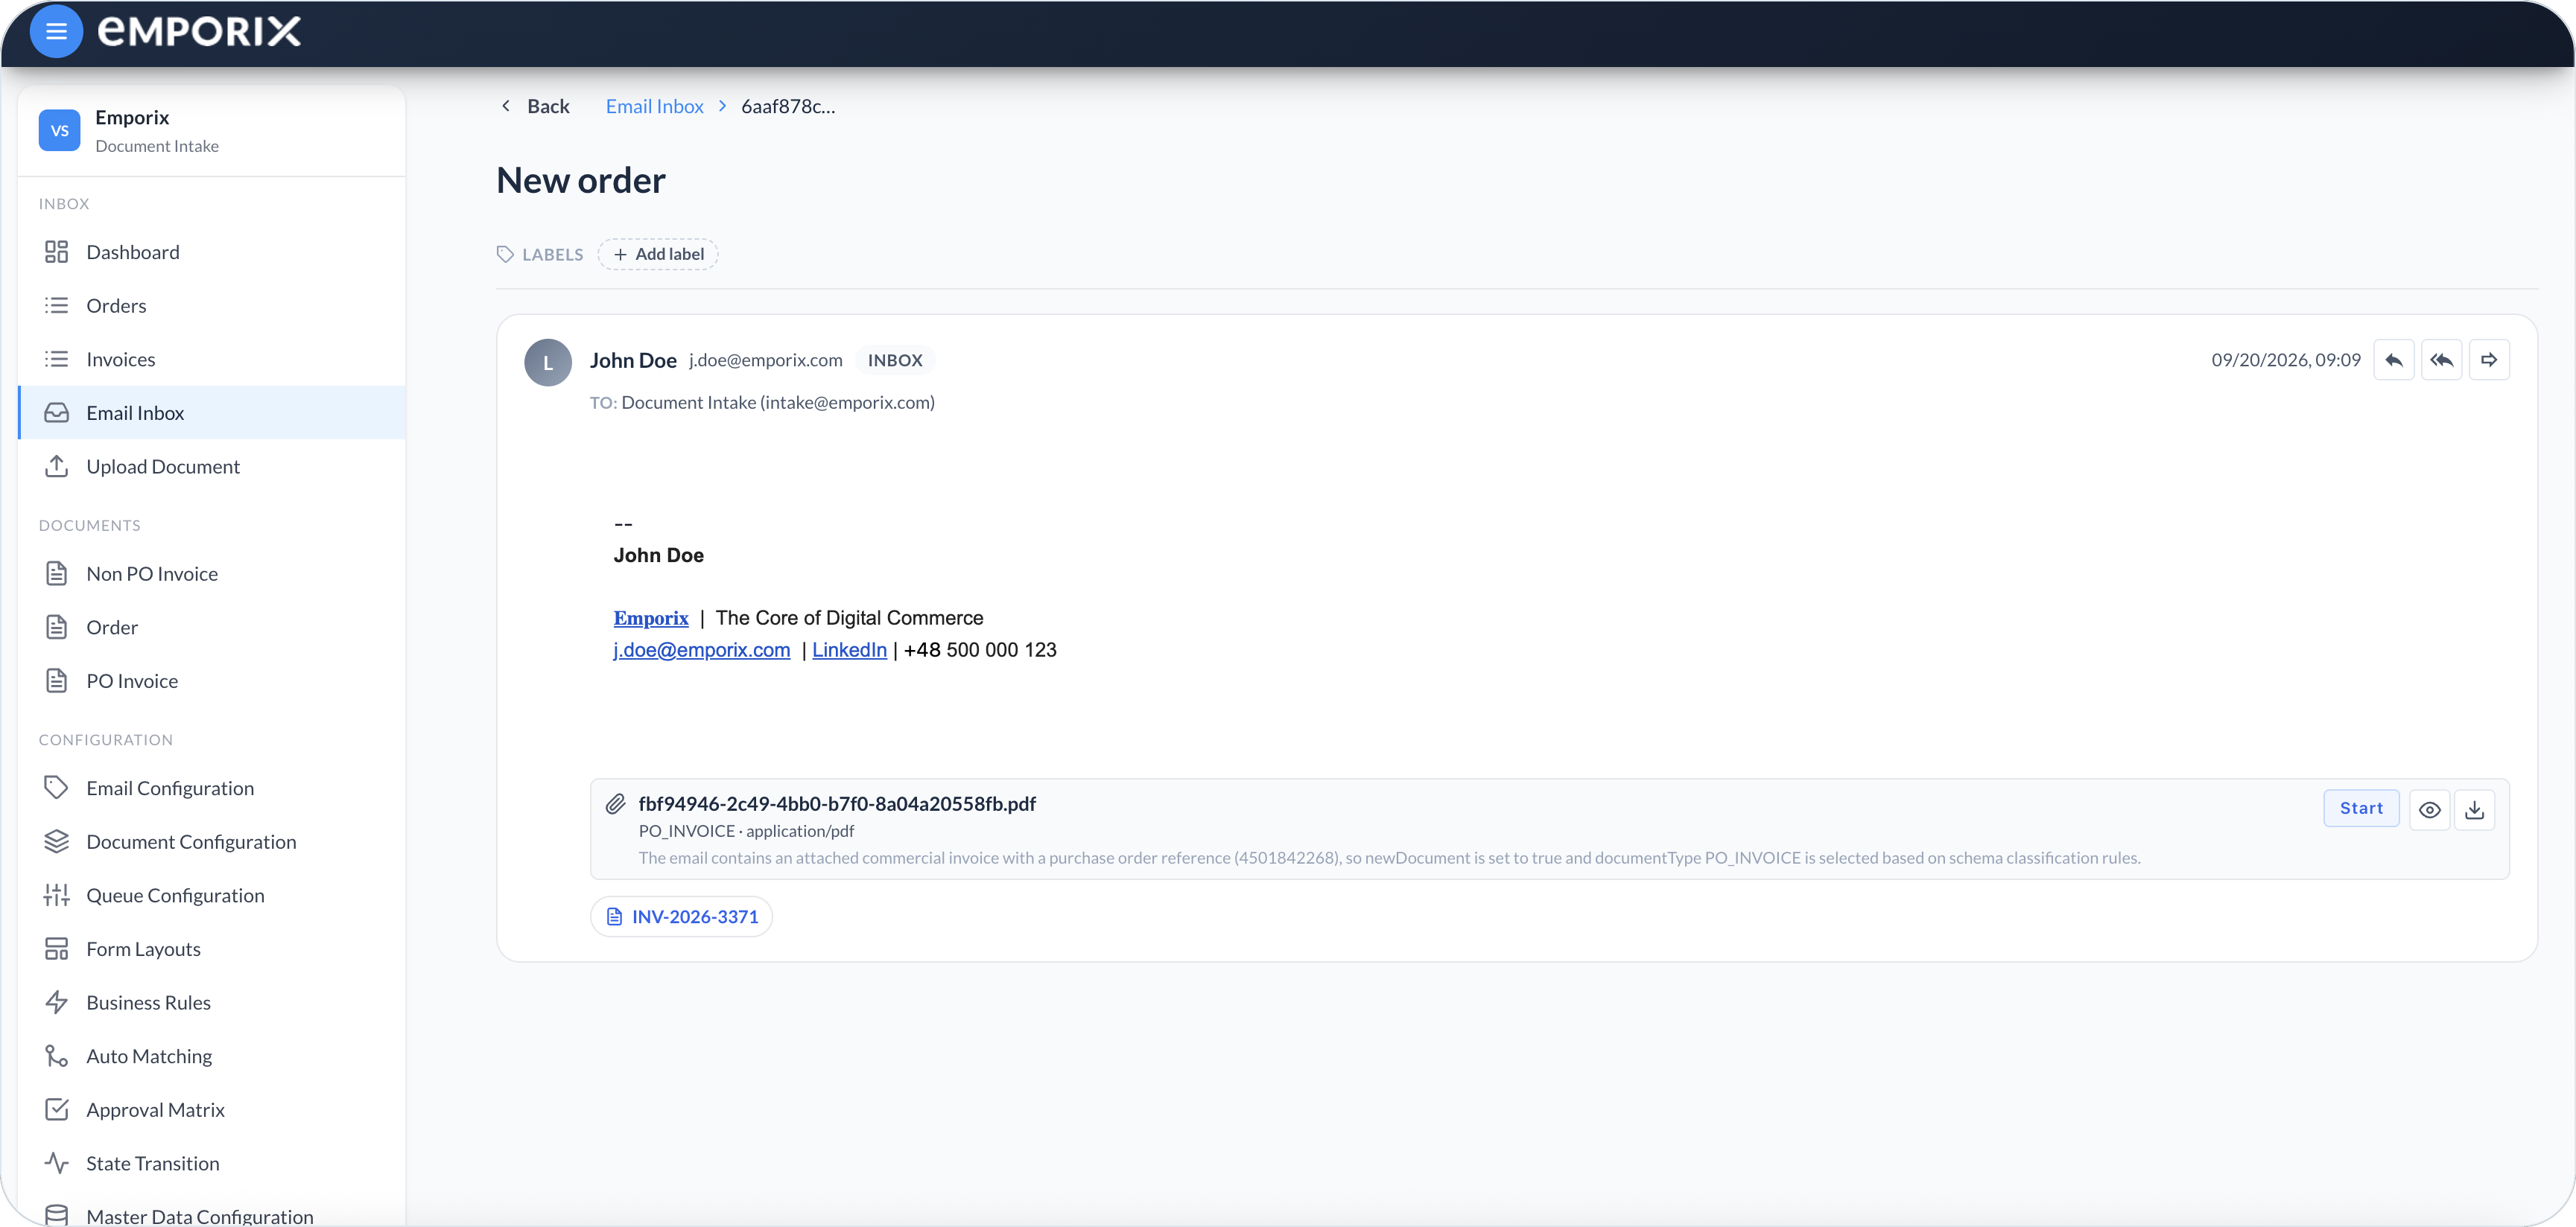2576x1227 pixels.
Task: Open PO Invoice documents
Action: point(212,681)
